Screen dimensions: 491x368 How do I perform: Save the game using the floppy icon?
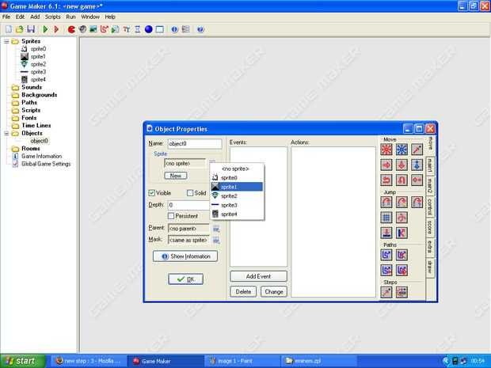pos(31,29)
